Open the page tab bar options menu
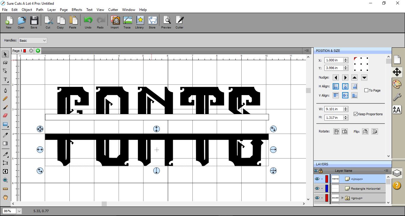 tap(307, 51)
